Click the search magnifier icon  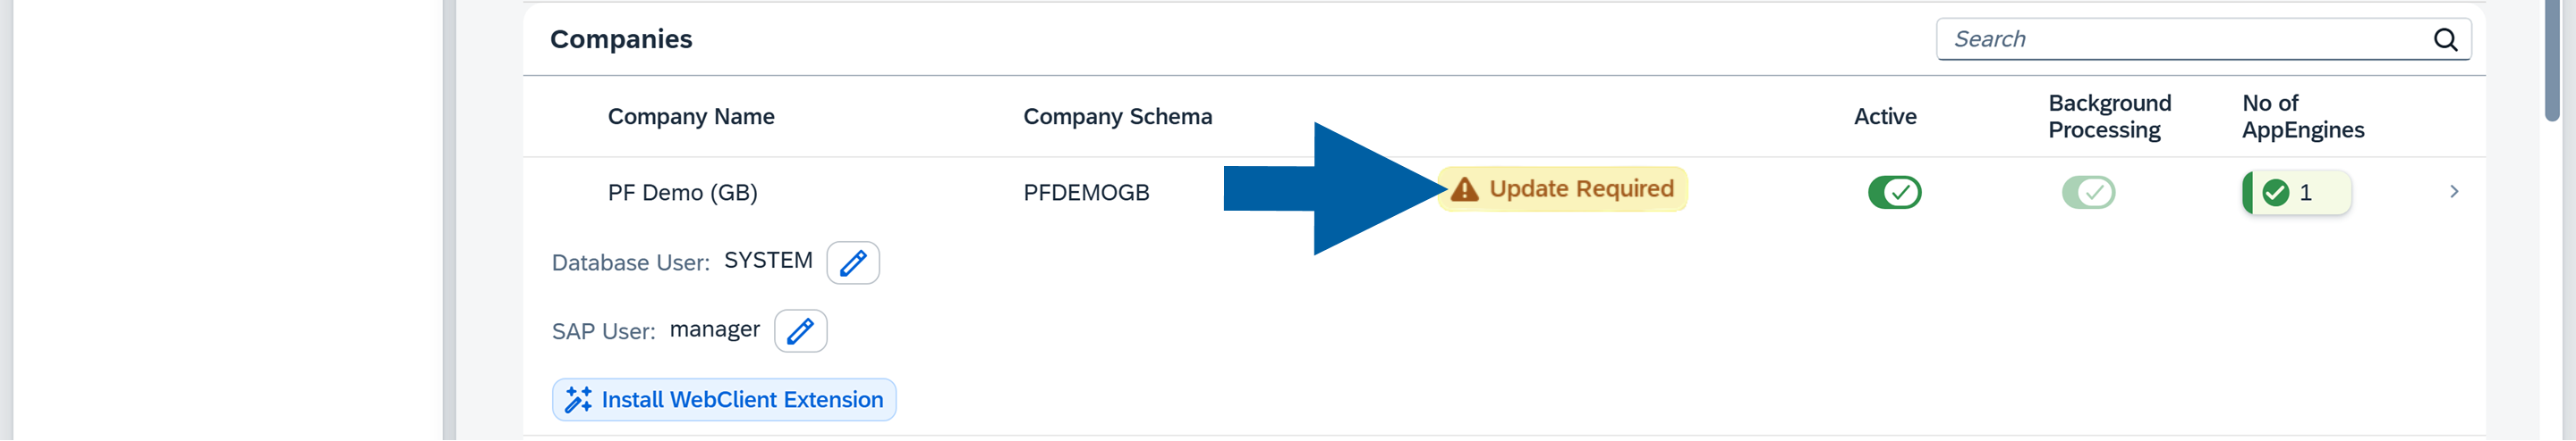[x=2445, y=40]
